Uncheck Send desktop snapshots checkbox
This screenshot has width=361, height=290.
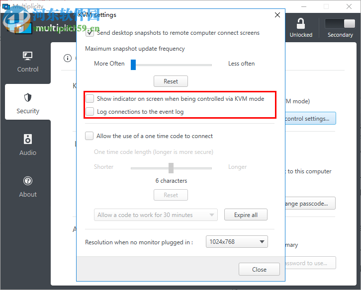click(x=90, y=33)
